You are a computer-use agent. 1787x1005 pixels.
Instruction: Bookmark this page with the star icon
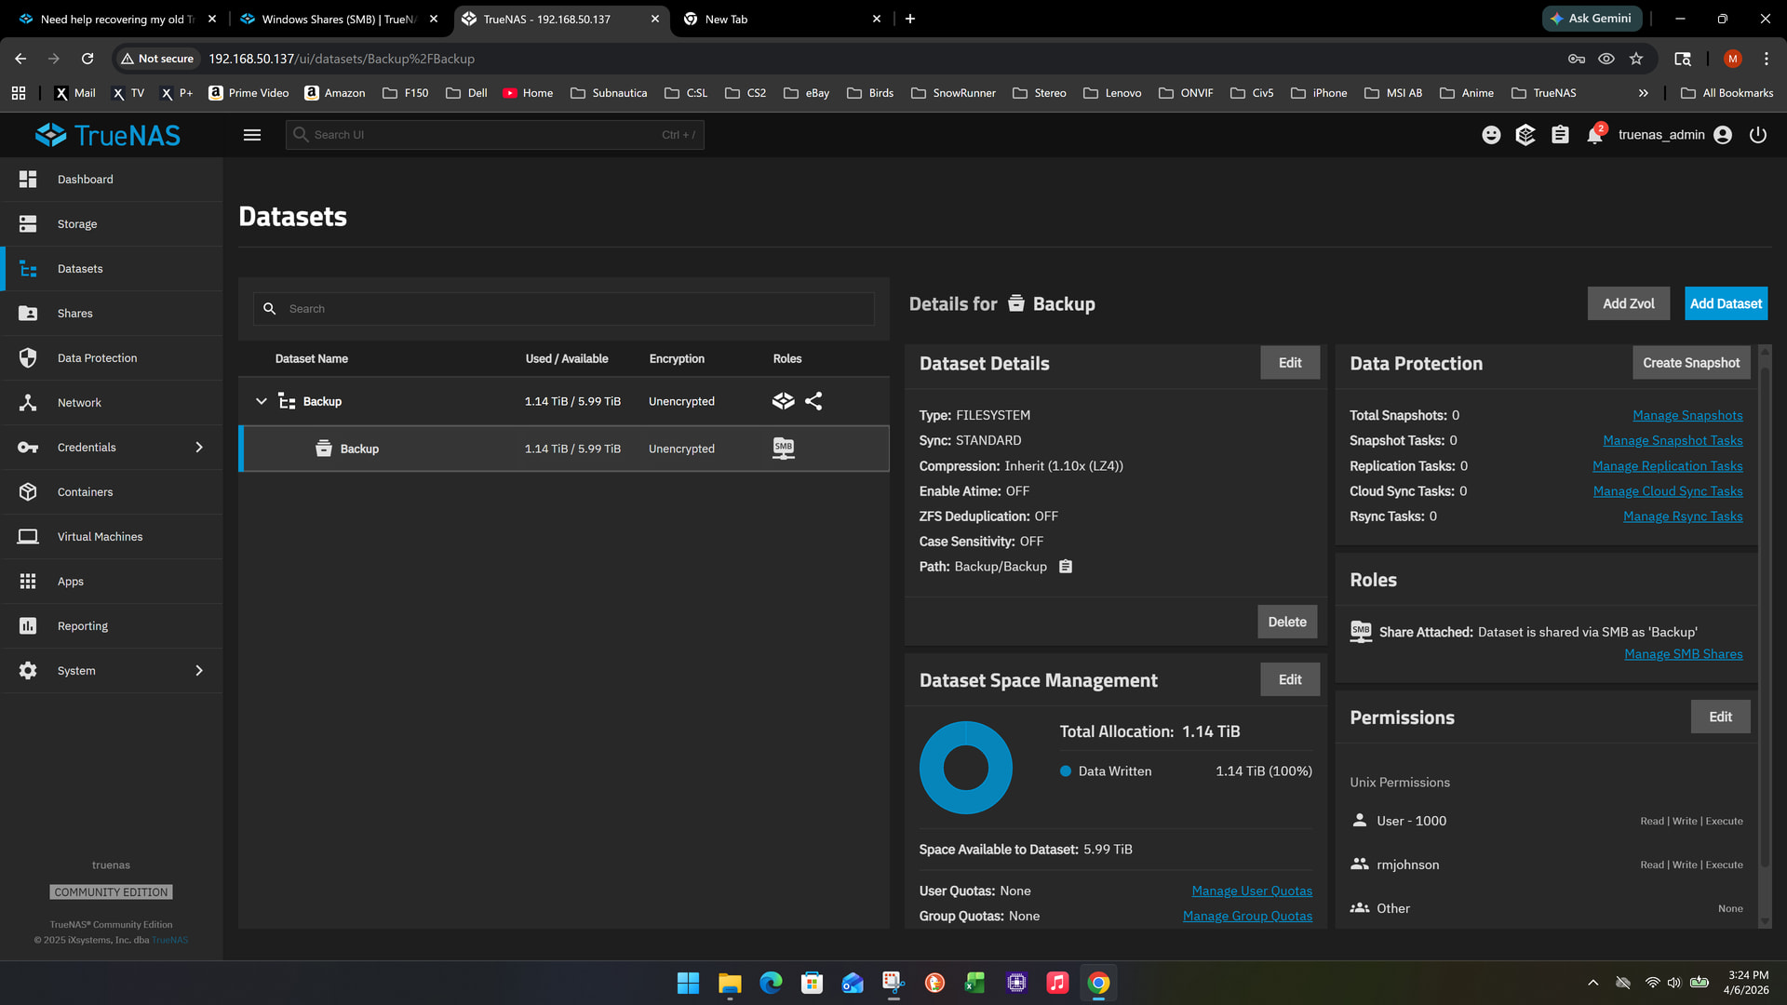pos(1636,59)
